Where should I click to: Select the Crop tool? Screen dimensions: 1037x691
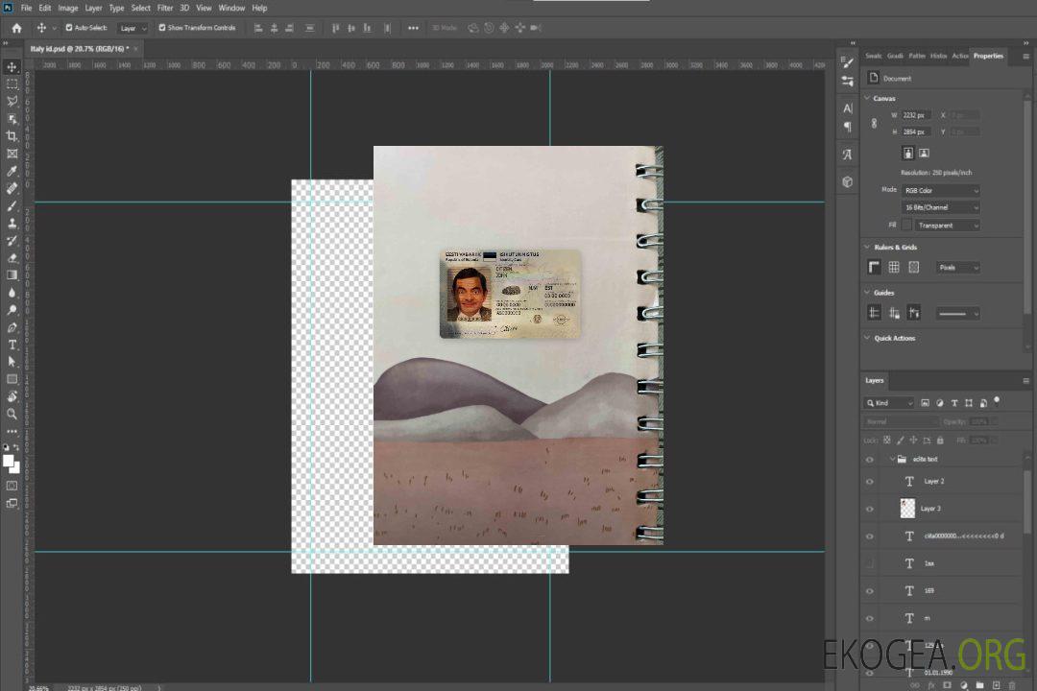pos(12,136)
